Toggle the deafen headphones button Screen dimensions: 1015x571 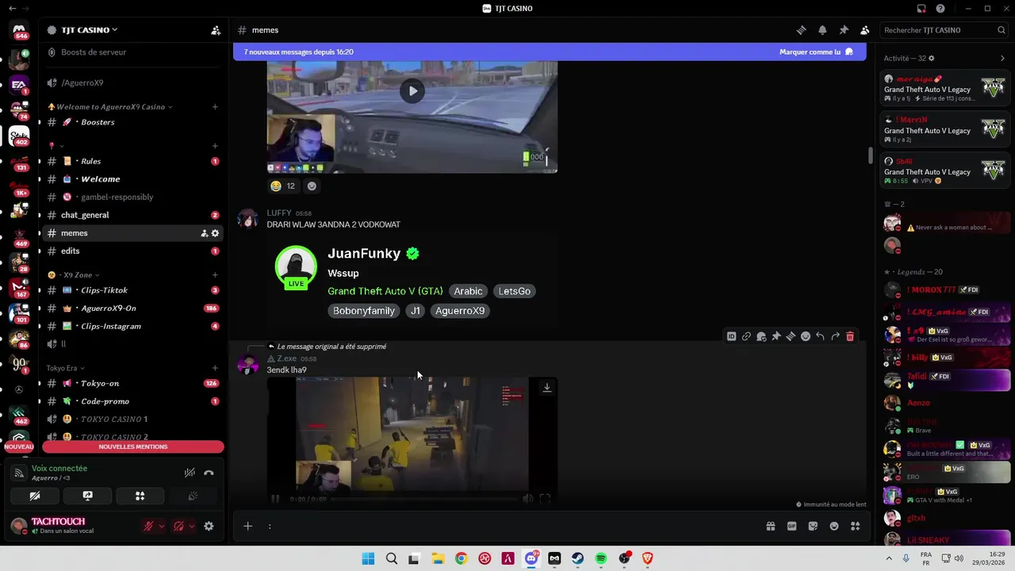(179, 526)
